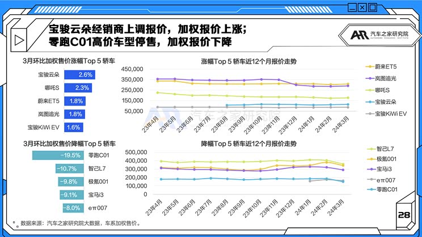
Task: Click the 1.6% bar for 宝骏KiWi EV
Action: click(x=73, y=127)
